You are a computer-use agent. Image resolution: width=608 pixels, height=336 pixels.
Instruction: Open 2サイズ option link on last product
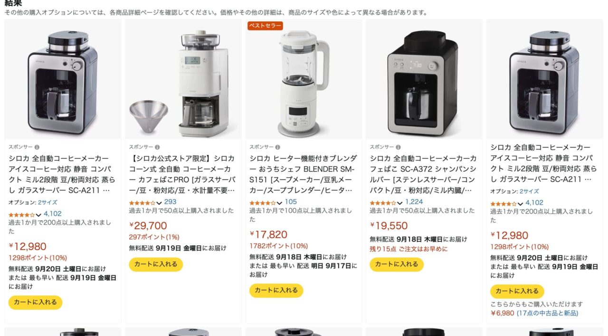point(529,191)
